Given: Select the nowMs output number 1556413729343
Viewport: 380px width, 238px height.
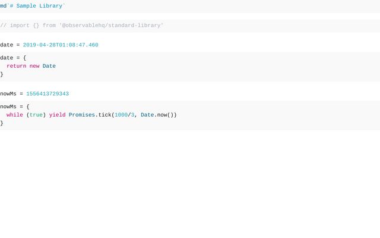Looking at the screenshot, I should click(x=47, y=94).
